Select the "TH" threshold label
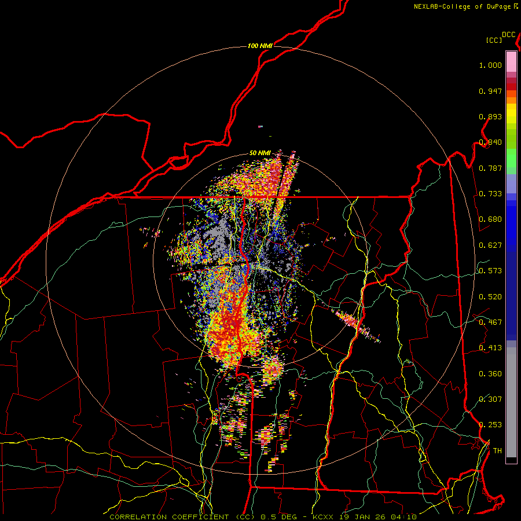The height and width of the screenshot is (521, 521). pyautogui.click(x=497, y=451)
